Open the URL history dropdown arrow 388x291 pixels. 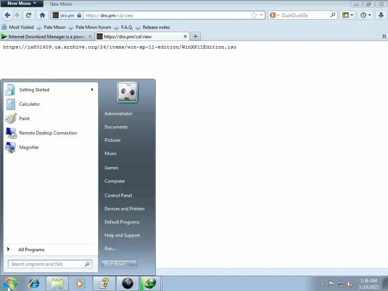pyautogui.click(x=261, y=15)
